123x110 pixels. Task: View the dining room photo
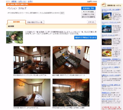point(32,60)
